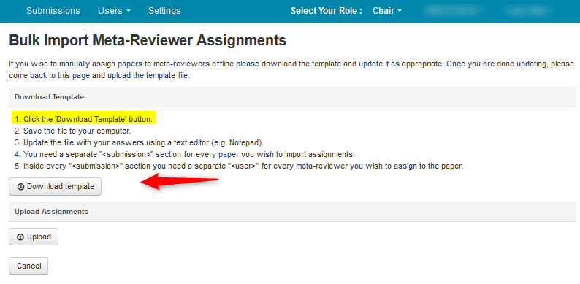Select the 'Bulk Import Meta-Reviewer Assignments' heading
Screen dimensions: 580x284
coord(148,40)
